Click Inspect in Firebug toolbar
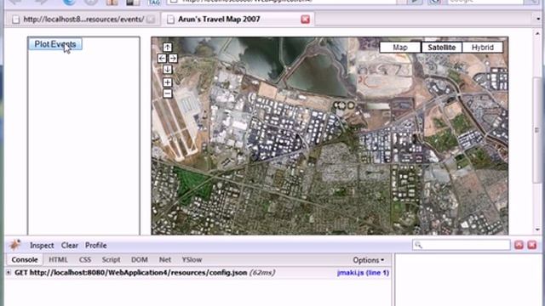Viewport: 545px width, 306px height. coord(42,246)
